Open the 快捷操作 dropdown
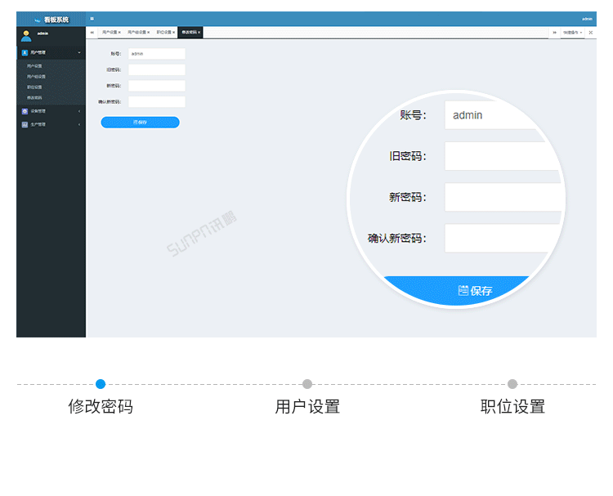 pyautogui.click(x=573, y=33)
